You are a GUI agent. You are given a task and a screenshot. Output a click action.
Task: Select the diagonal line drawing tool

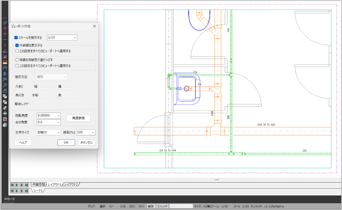(5, 23)
